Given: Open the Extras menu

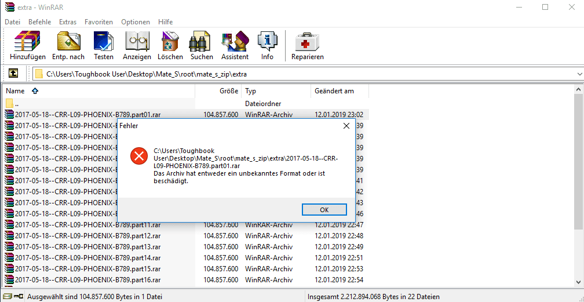Looking at the screenshot, I should pos(68,22).
